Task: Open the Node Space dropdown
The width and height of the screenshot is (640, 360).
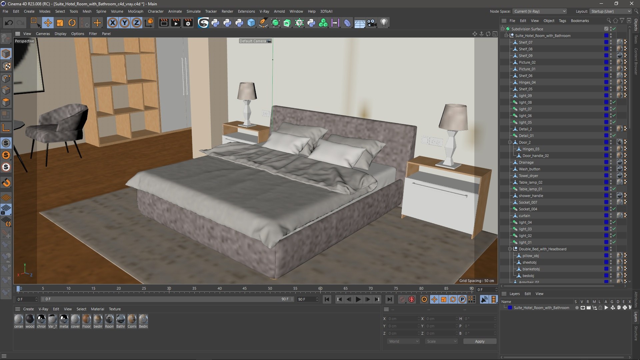Action: (x=539, y=11)
